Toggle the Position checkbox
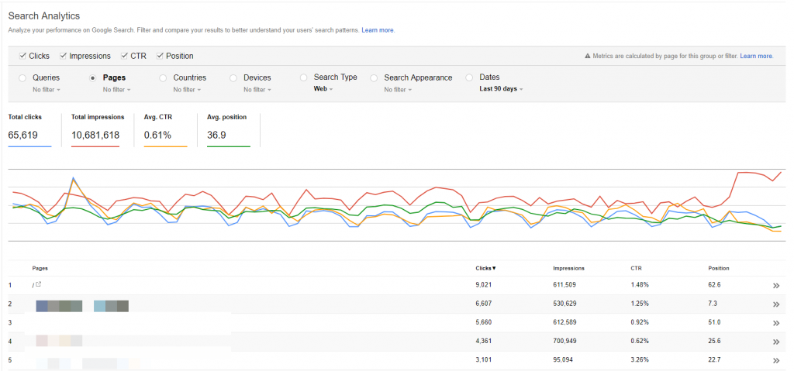Image resolution: width=794 pixels, height=371 pixels. click(x=160, y=56)
